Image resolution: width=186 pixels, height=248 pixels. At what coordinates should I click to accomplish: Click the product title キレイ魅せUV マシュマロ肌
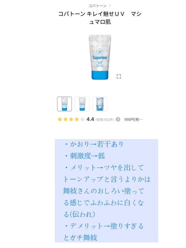click(x=100, y=18)
